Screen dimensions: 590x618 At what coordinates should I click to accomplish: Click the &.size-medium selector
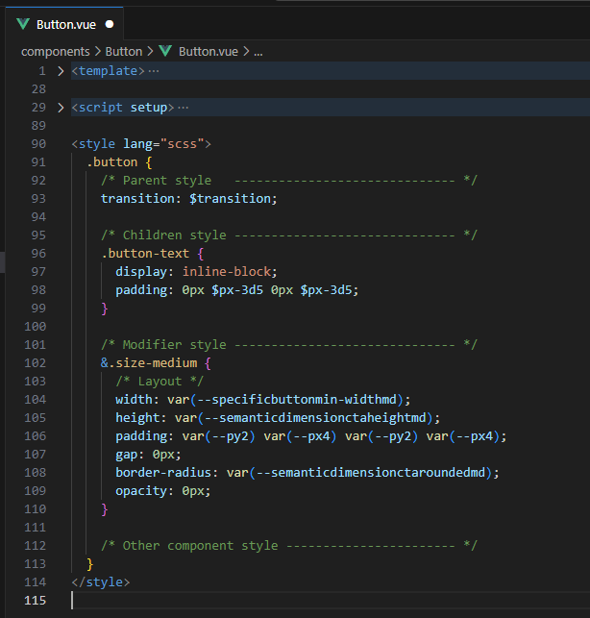click(x=149, y=363)
